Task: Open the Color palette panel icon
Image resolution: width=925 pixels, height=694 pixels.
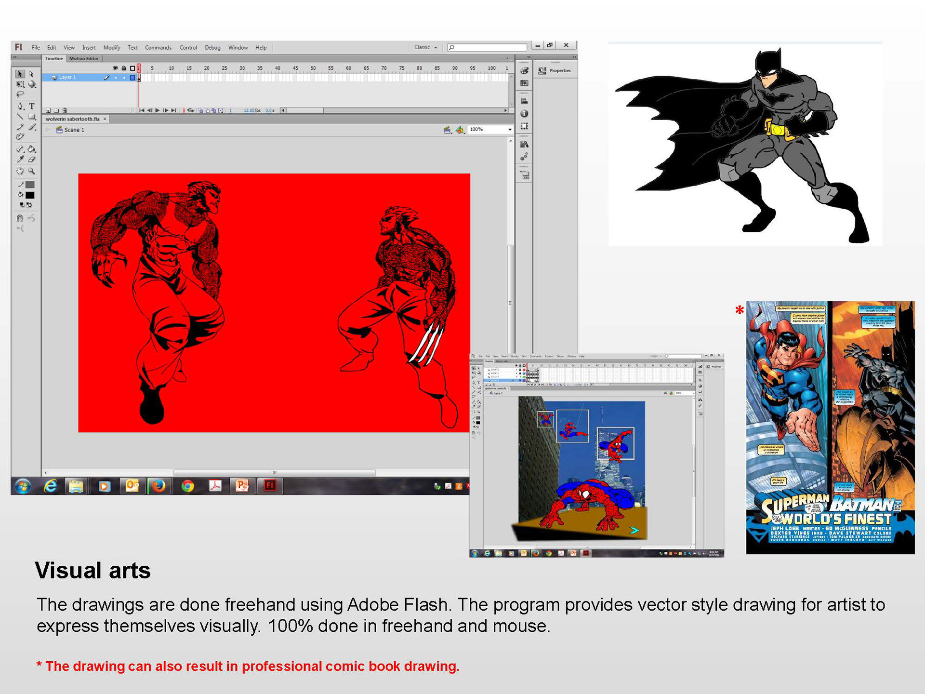Action: coord(524,71)
